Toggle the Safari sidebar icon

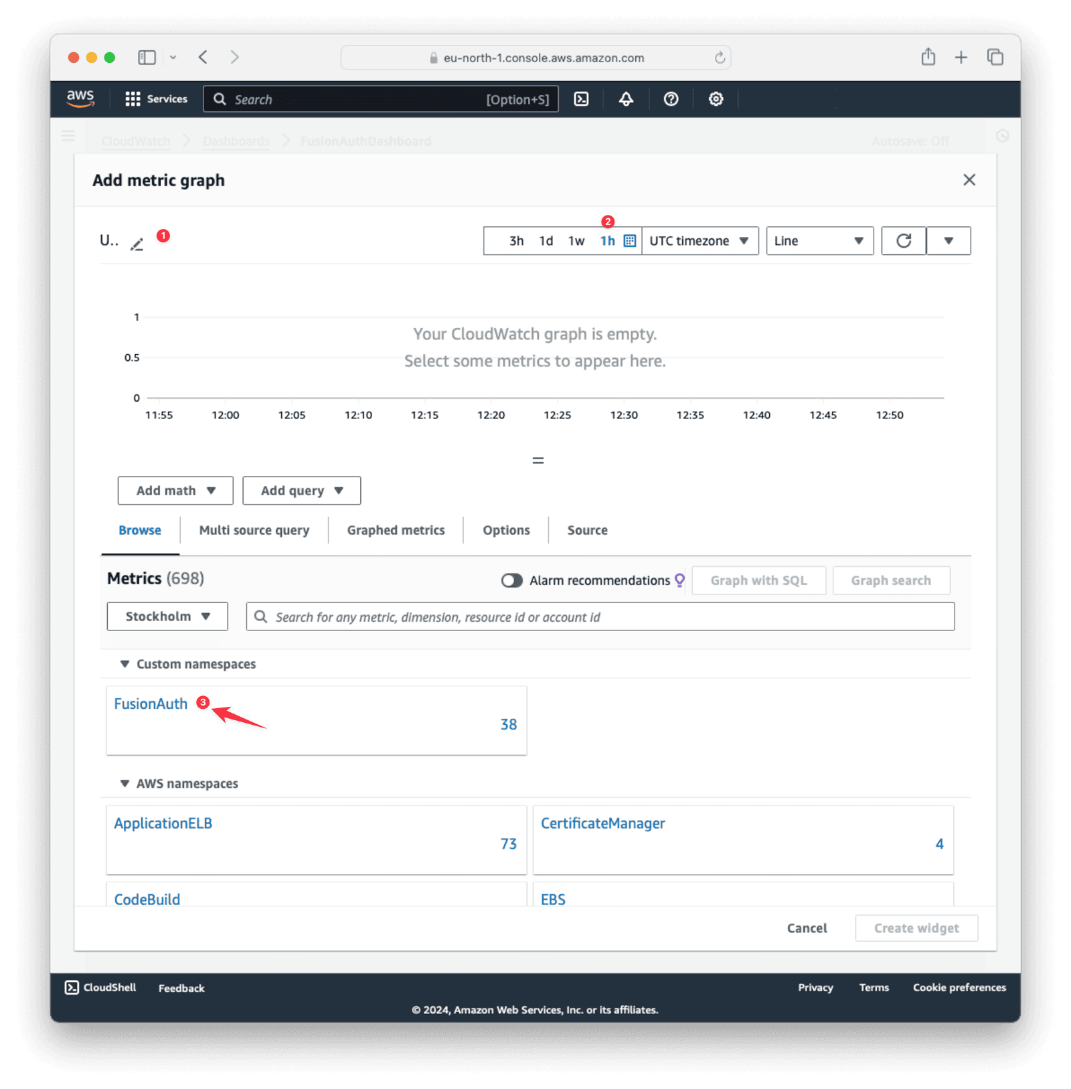[x=147, y=58]
